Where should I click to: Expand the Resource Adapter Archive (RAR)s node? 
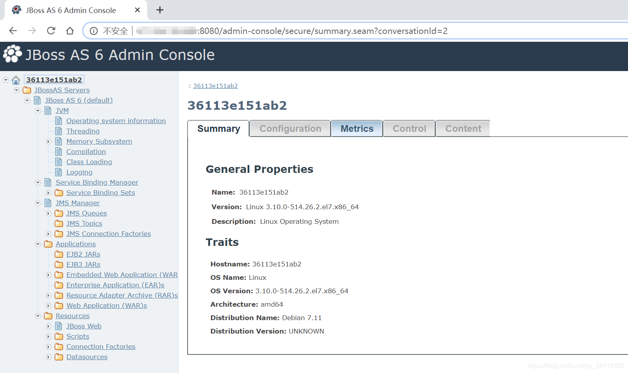(x=49, y=295)
